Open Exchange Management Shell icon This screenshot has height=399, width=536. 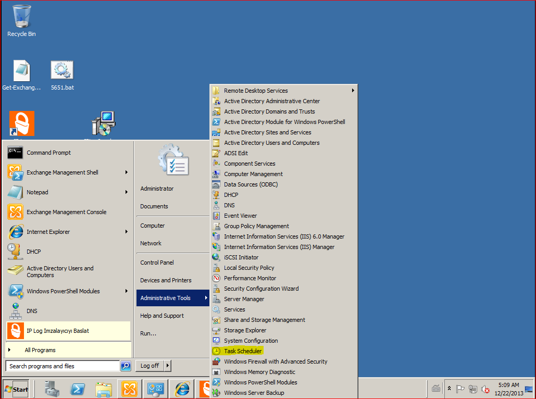point(15,172)
